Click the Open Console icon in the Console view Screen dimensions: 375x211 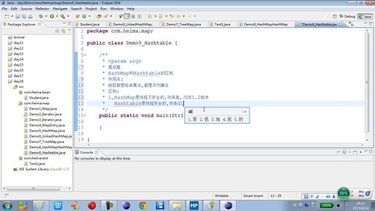(x=355, y=152)
